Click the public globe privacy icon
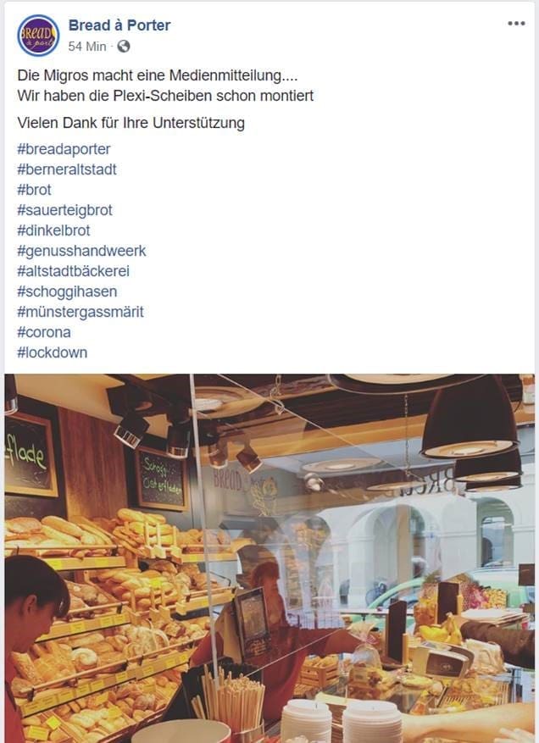Screen dimensions: 539x743 coord(123,47)
